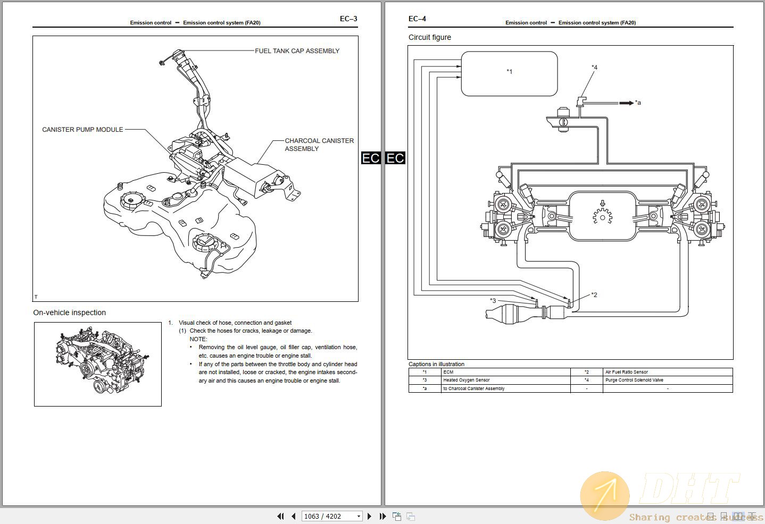Image resolution: width=765 pixels, height=524 pixels.
Task: Click the right page "Emission control system (FA20)" header
Action: pyautogui.click(x=597, y=23)
